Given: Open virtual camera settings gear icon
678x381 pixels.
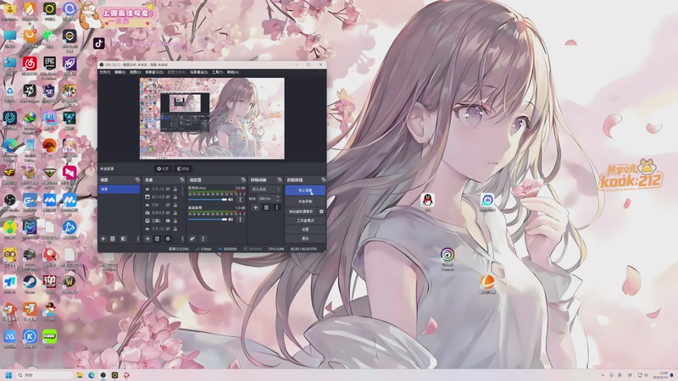Looking at the screenshot, I should tap(321, 212).
